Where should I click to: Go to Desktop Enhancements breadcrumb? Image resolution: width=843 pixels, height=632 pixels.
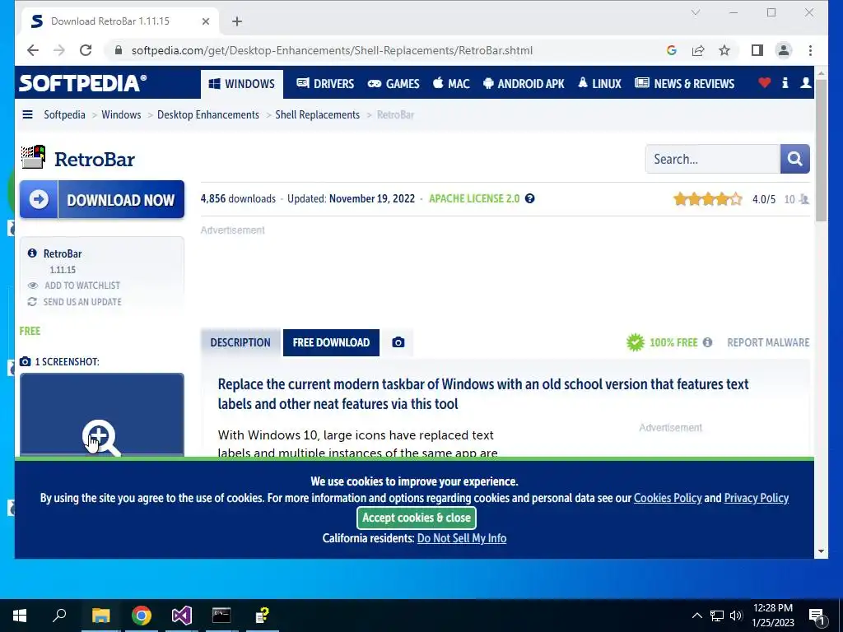pyautogui.click(x=208, y=114)
